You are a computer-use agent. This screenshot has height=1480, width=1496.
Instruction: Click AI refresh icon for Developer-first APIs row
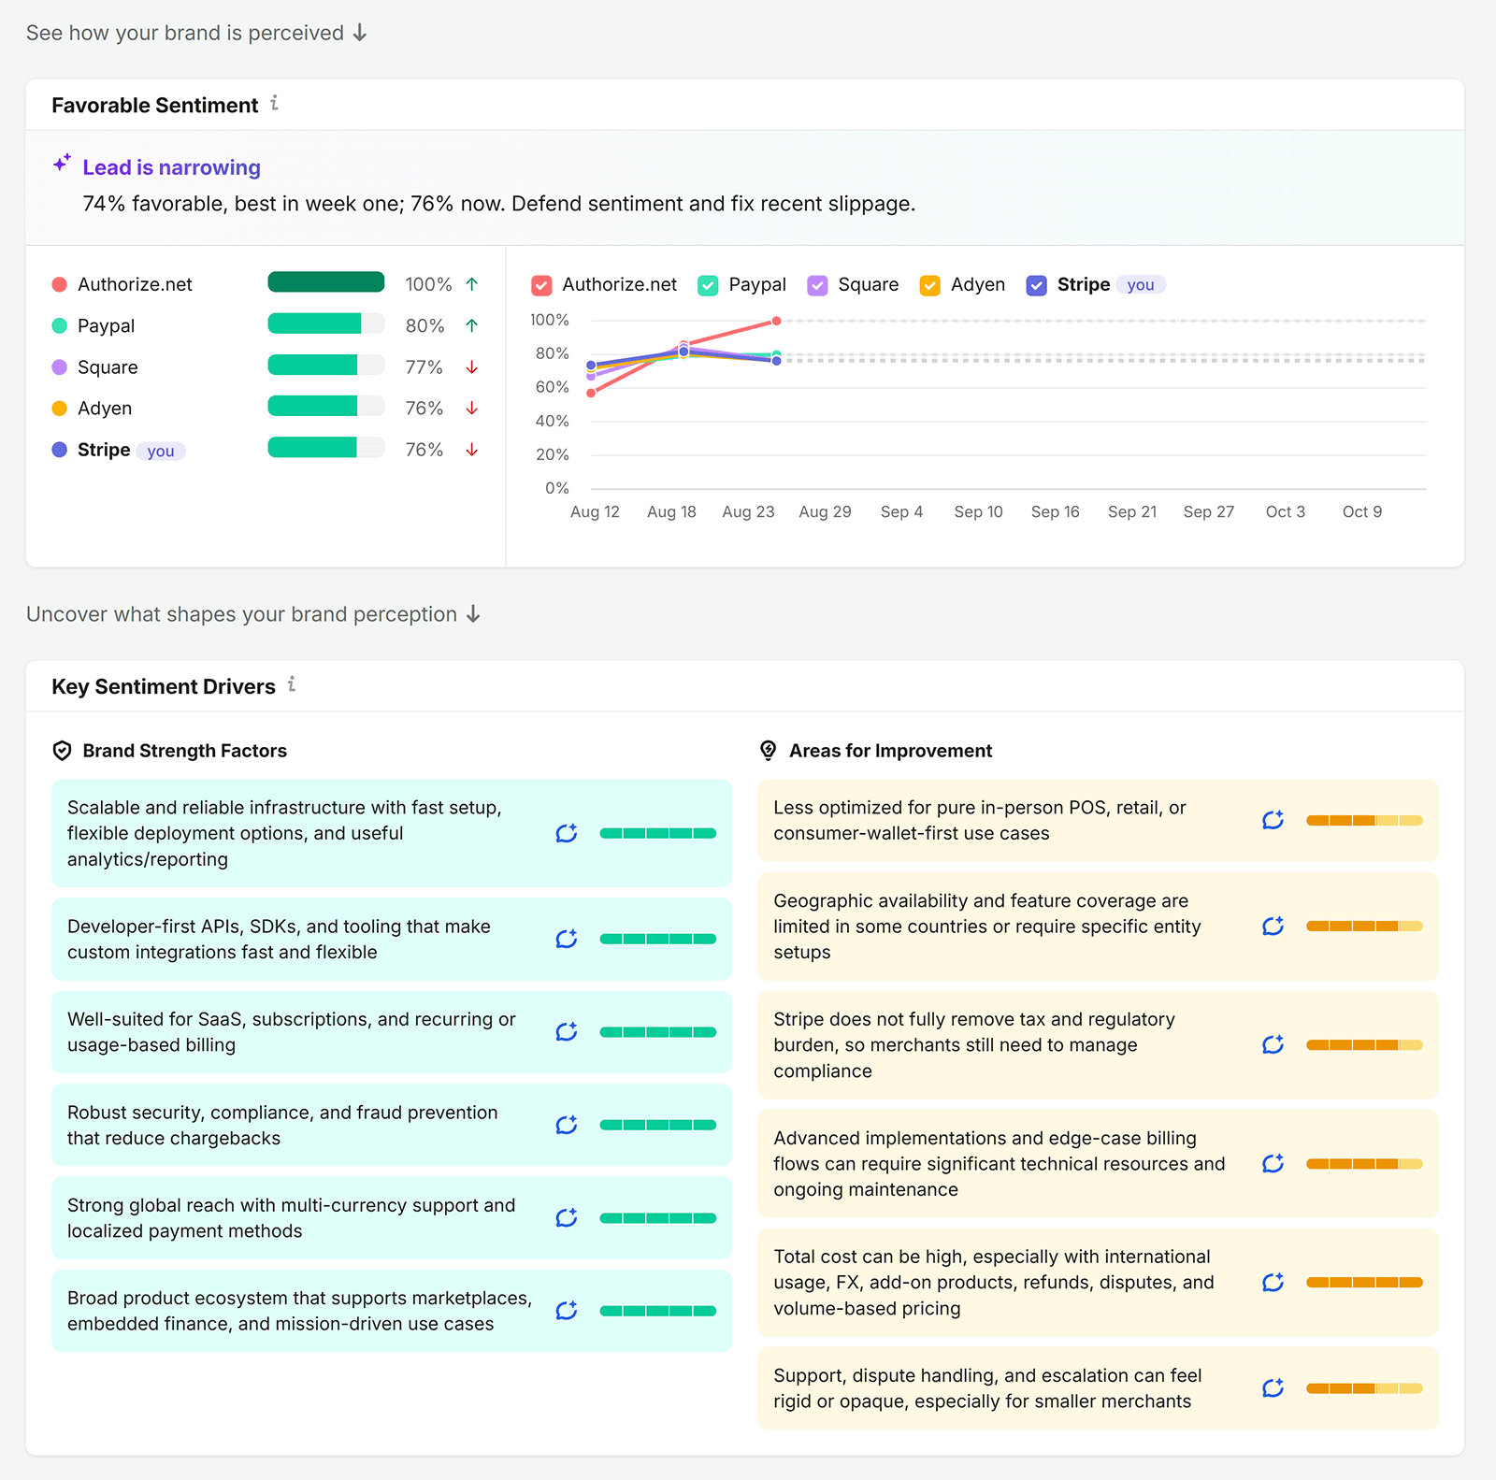[567, 939]
